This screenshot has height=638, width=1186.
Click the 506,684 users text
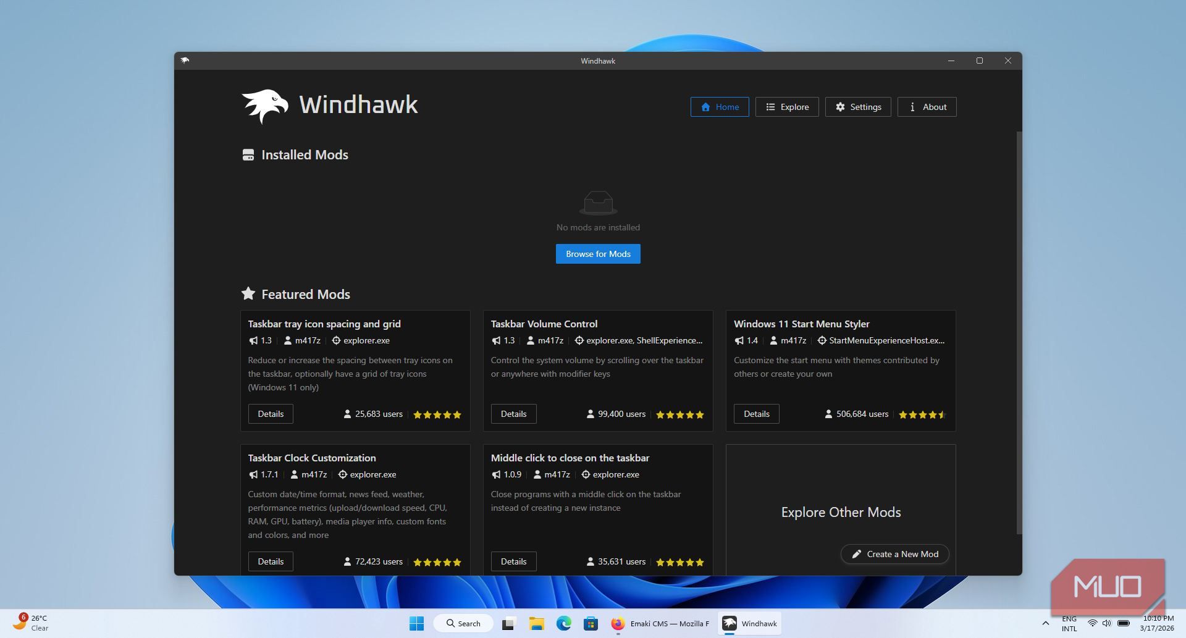[862, 414]
